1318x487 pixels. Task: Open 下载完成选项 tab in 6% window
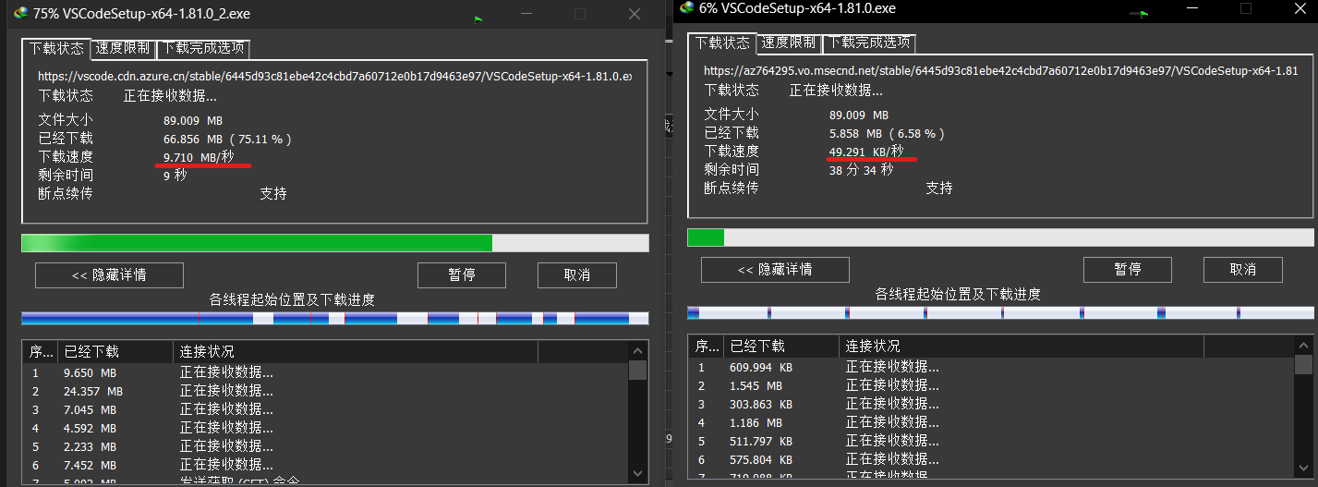click(869, 43)
